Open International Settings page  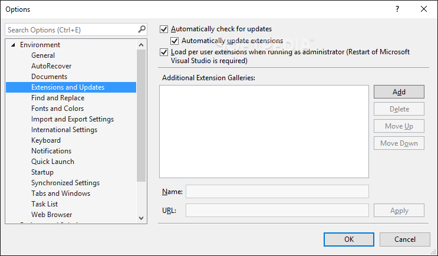point(64,130)
